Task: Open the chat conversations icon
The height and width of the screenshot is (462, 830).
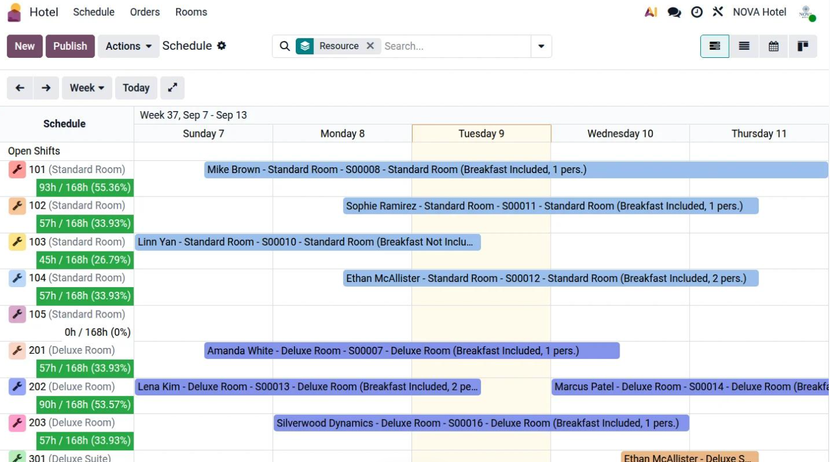Action: 674,12
